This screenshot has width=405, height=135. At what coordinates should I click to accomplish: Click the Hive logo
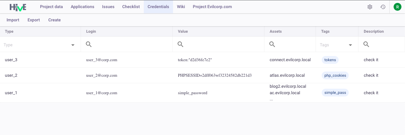coord(18,7)
